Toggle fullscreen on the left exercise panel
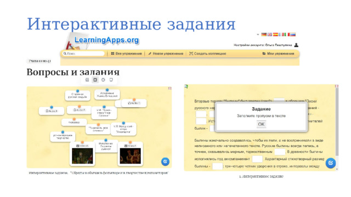351x197 pixels. 169,89
